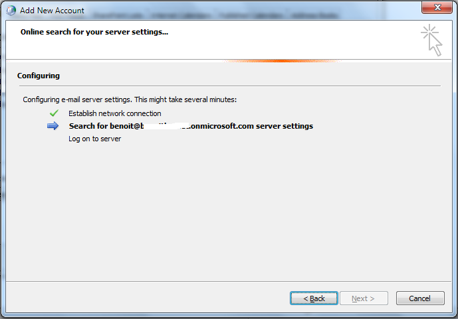The width and height of the screenshot is (458, 319).
Task: Click the sparkling cursor wizard icon
Action: click(431, 39)
